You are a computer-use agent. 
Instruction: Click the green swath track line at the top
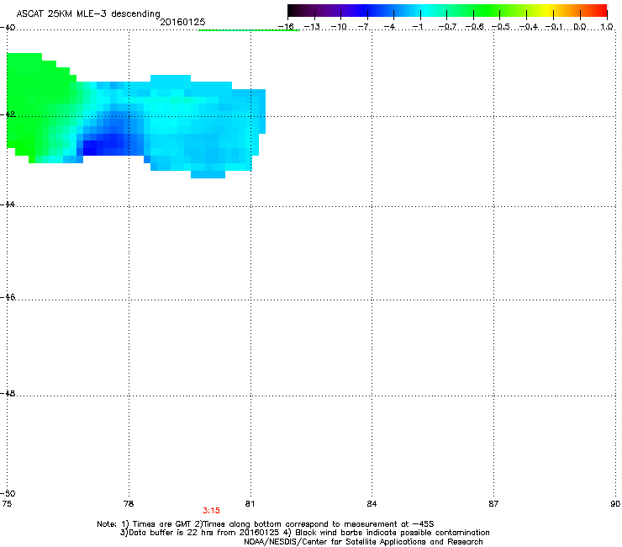click(249, 29)
